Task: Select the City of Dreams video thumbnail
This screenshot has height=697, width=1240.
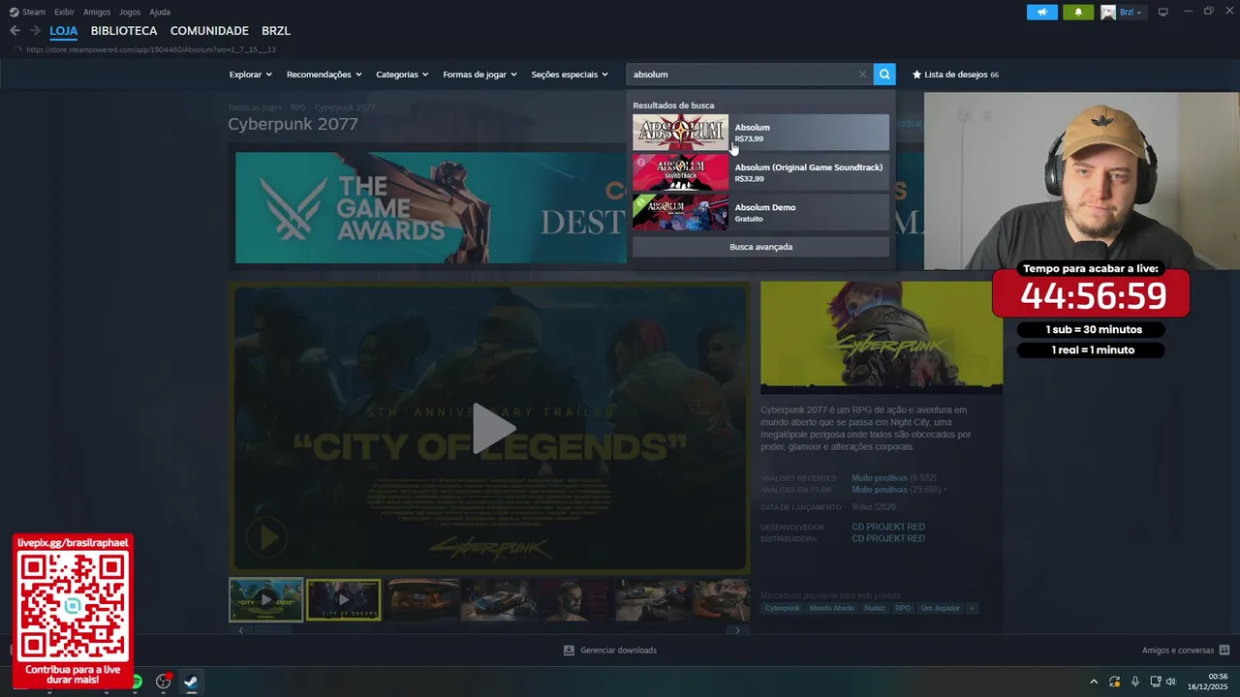Action: pyautogui.click(x=344, y=600)
